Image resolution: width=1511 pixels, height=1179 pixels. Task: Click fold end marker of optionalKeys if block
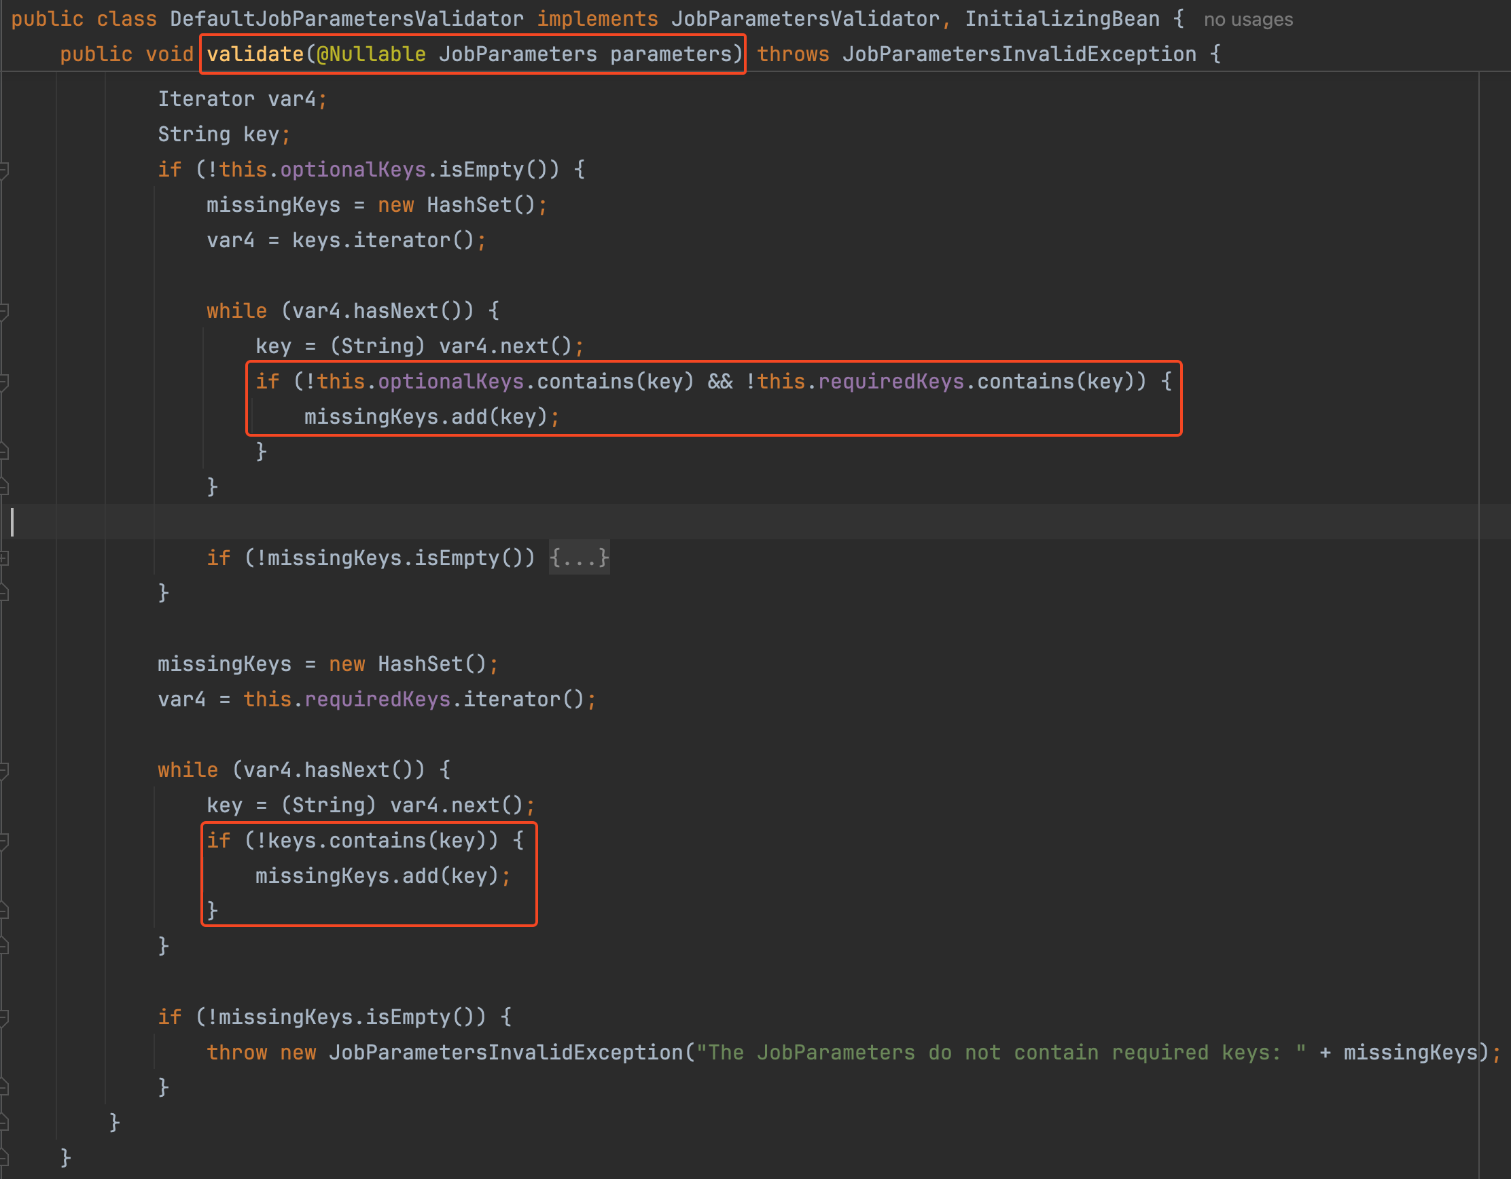(4, 593)
